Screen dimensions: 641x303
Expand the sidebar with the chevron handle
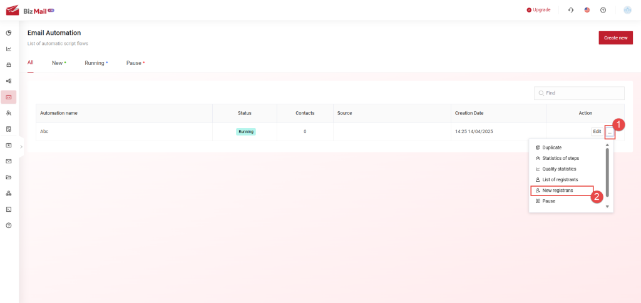(21, 146)
